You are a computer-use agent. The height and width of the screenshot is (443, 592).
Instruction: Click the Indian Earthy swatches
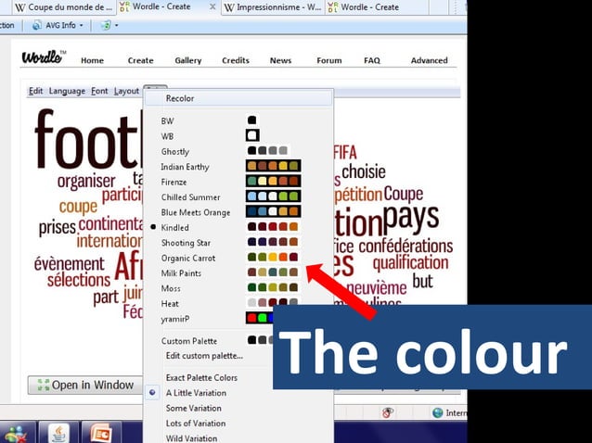coord(274,166)
